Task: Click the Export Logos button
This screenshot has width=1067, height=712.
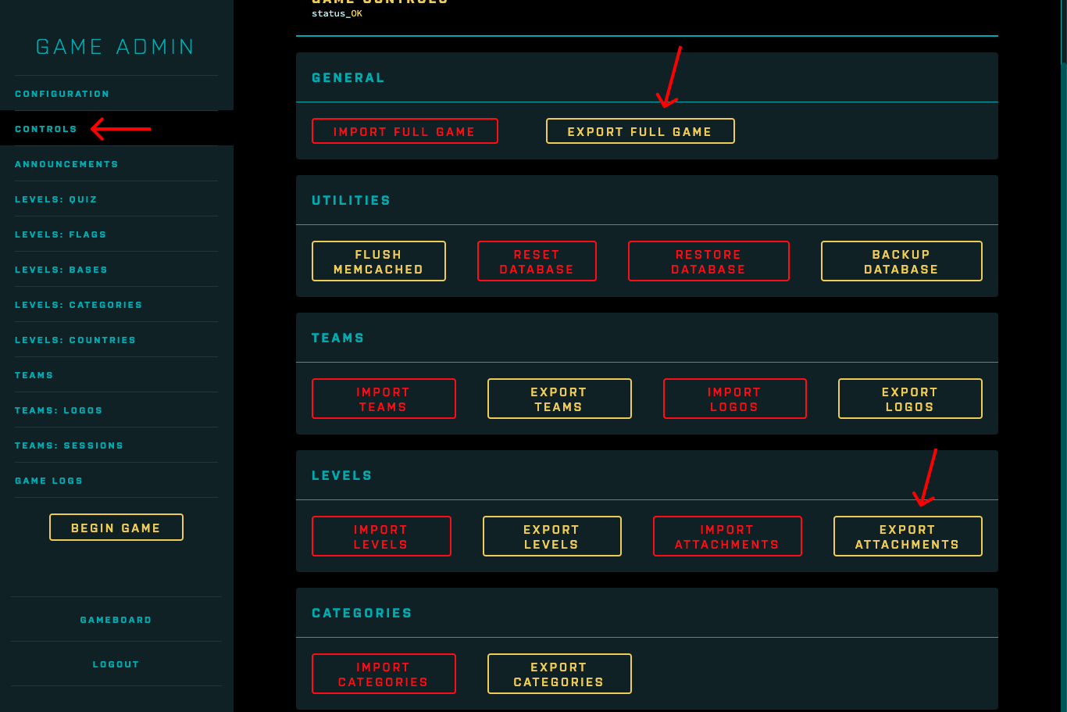Action: pos(909,399)
